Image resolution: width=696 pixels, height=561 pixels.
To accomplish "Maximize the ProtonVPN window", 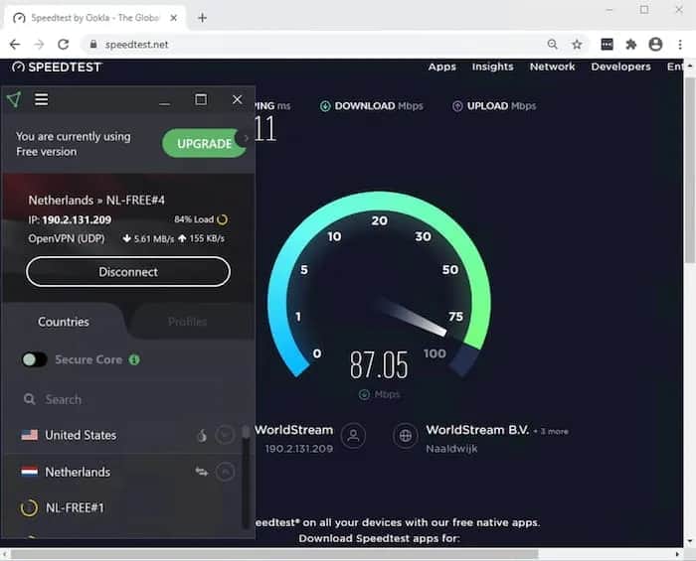I will click(201, 99).
